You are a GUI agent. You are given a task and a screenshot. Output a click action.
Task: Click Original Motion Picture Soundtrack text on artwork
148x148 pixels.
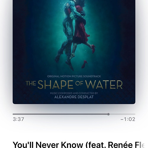74,76
